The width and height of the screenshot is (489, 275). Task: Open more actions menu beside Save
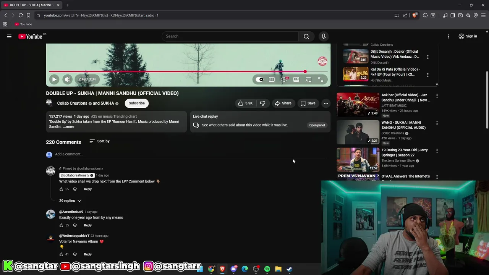[326, 103]
